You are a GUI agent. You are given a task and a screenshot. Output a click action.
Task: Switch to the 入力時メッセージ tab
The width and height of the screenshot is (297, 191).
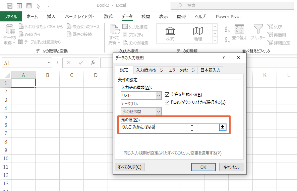[x=150, y=70]
